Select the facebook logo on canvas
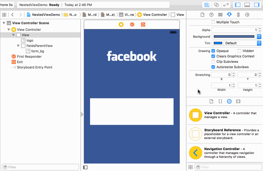Viewport: 263px width, 171px height. coord(132,56)
